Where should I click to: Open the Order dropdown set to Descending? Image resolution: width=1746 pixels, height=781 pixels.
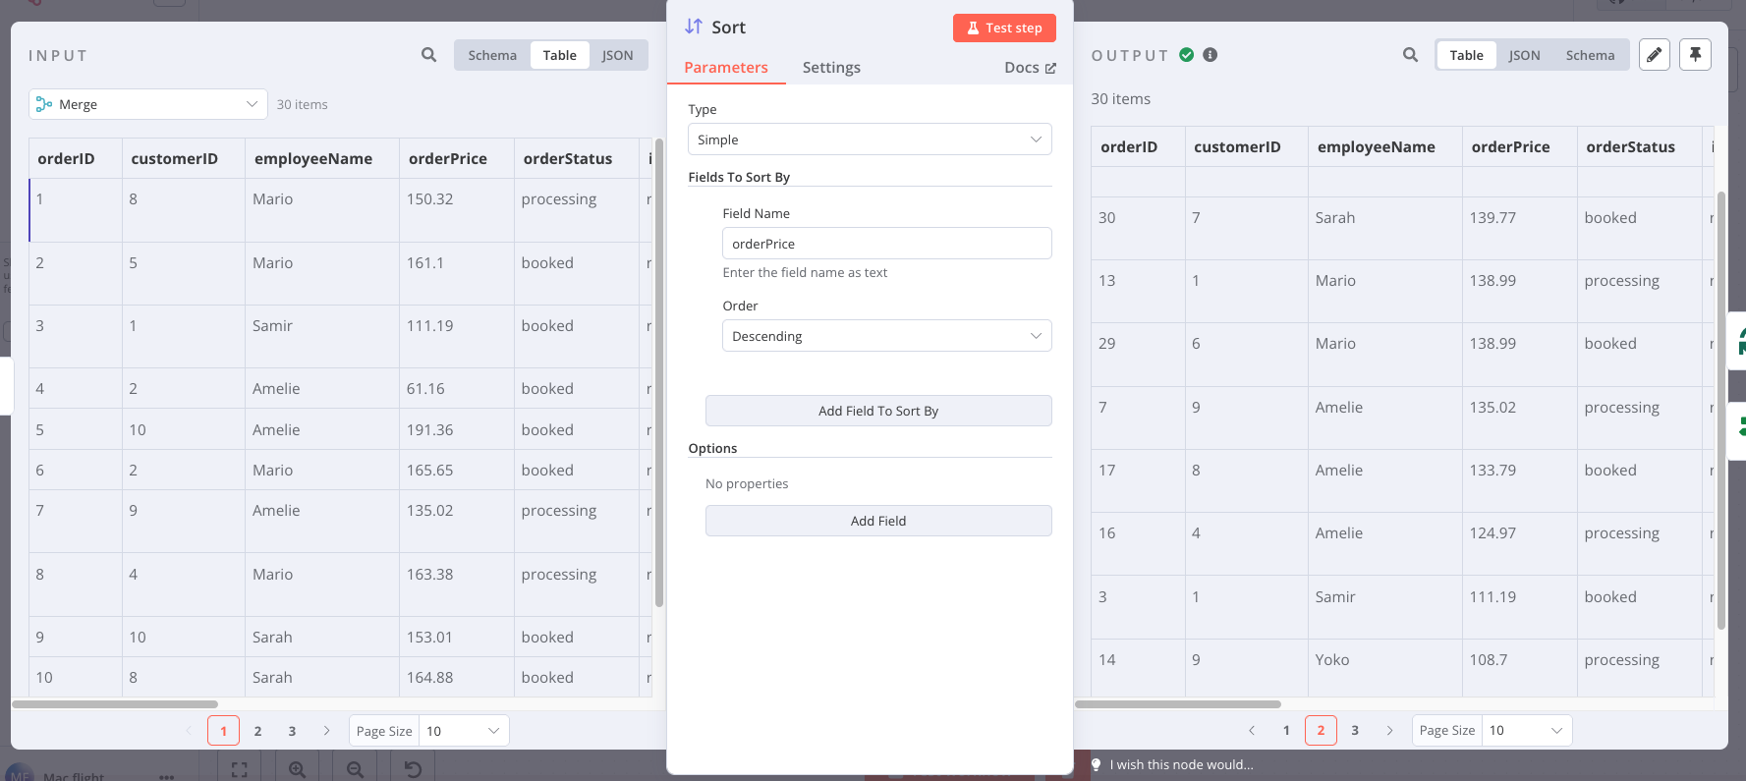point(886,336)
